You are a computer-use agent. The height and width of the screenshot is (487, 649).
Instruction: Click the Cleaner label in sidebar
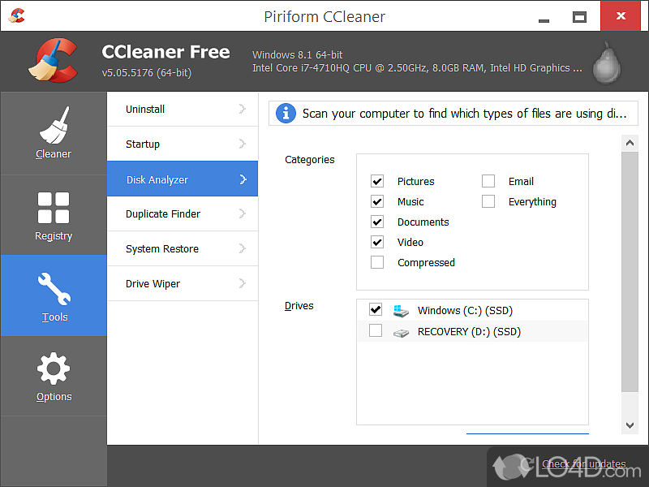tap(54, 154)
